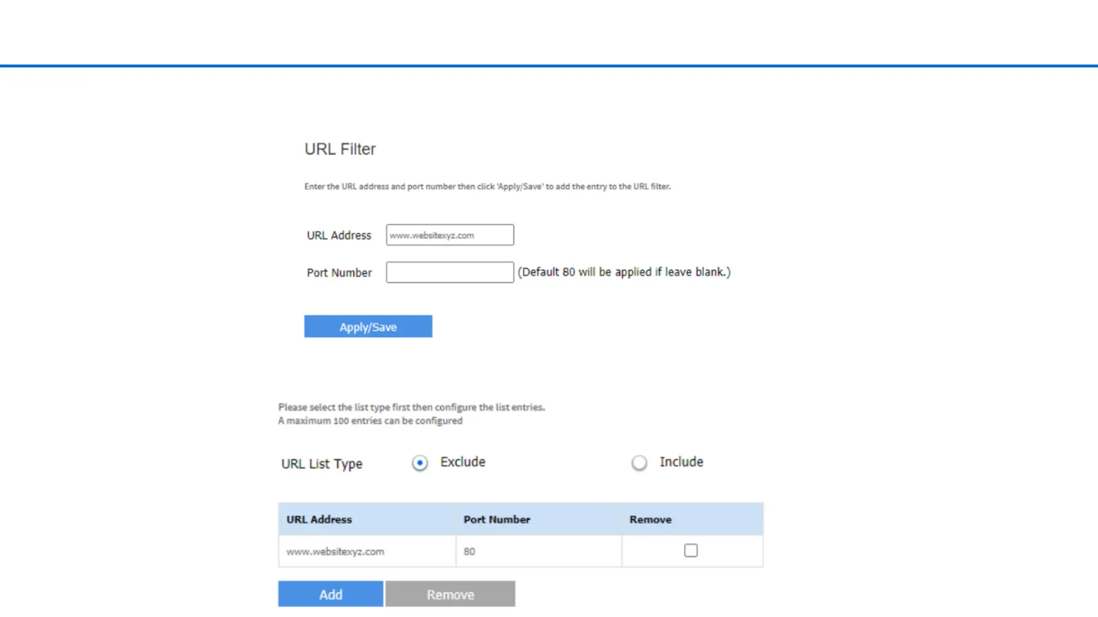Click the Port Number field label
Screen dimensions: 1098x617
tap(339, 273)
